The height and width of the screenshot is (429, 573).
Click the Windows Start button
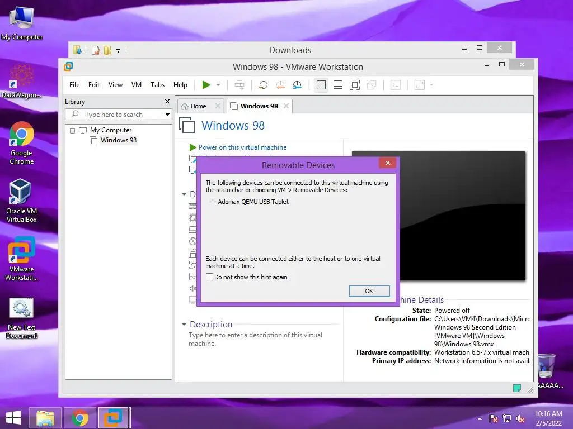pos(13,418)
